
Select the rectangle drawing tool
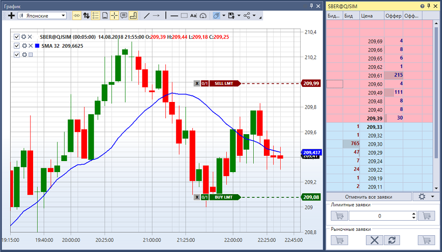coord(184,16)
